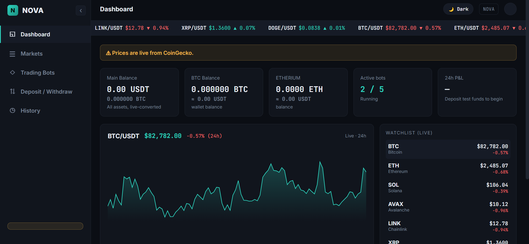Collapse the sidebar with the chevron button
The image size is (529, 244).
tap(81, 10)
